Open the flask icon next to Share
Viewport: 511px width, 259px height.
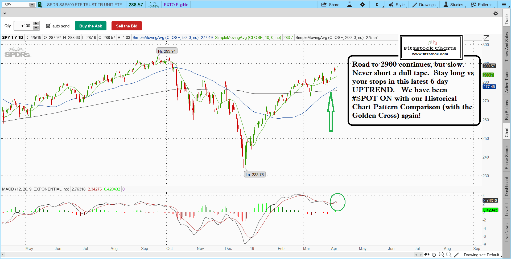click(x=349, y=5)
